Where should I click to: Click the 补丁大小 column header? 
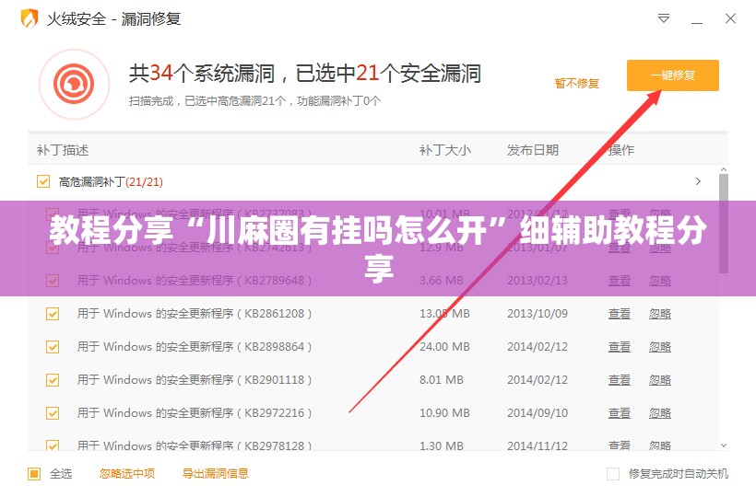(445, 150)
